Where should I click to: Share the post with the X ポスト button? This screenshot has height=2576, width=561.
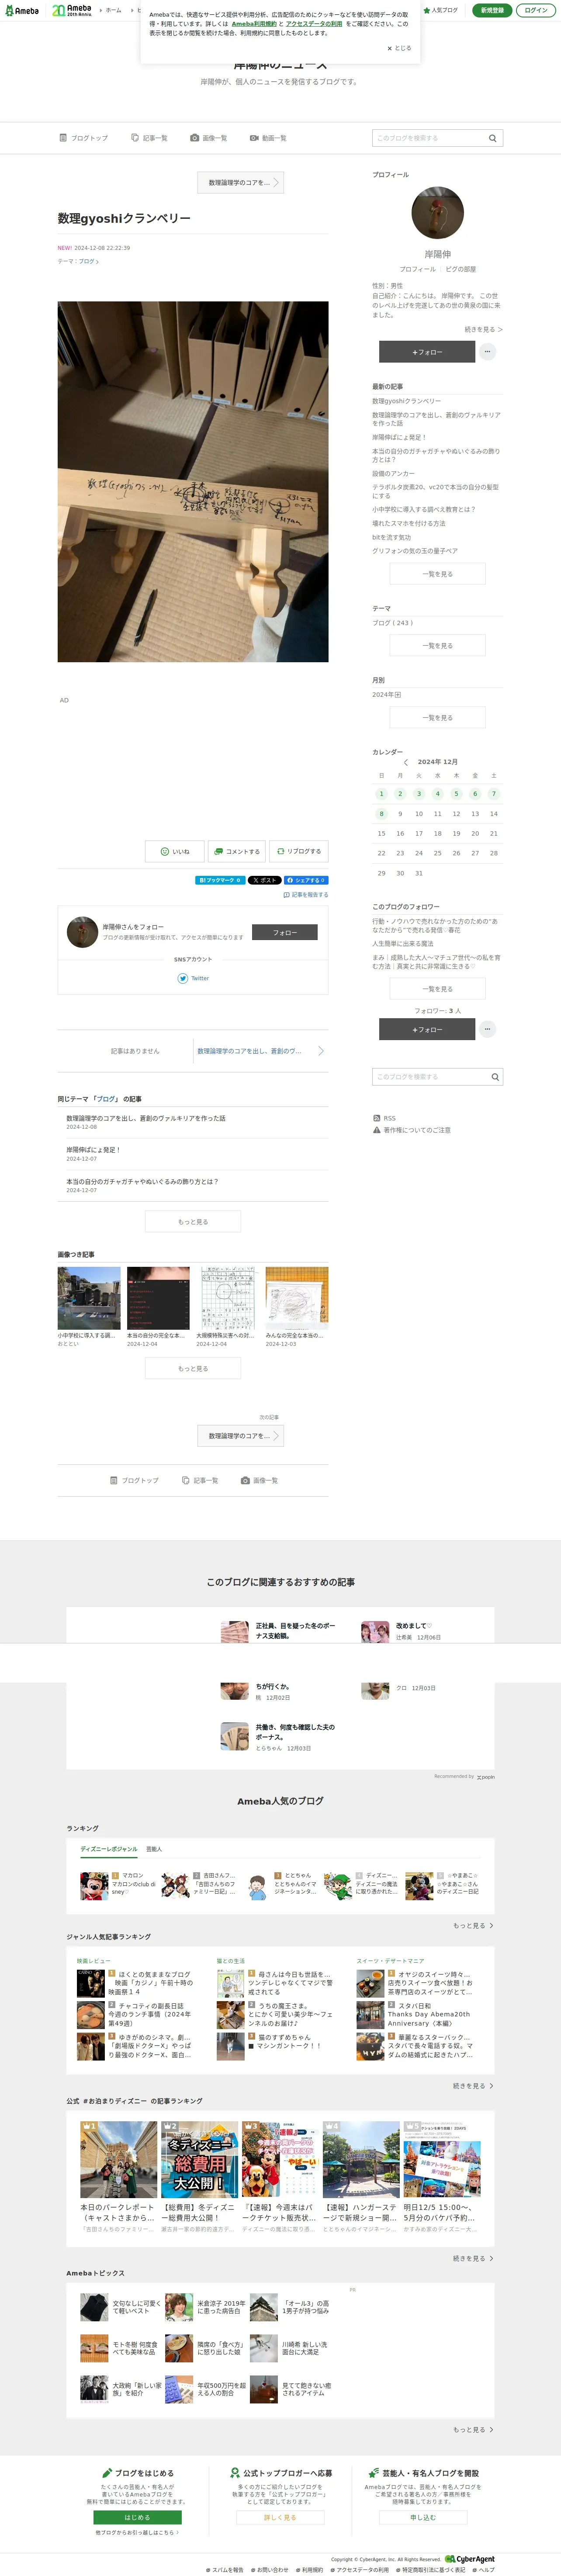(x=265, y=880)
